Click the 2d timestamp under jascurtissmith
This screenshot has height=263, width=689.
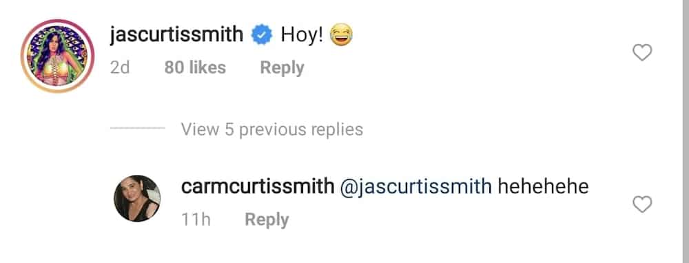point(119,67)
